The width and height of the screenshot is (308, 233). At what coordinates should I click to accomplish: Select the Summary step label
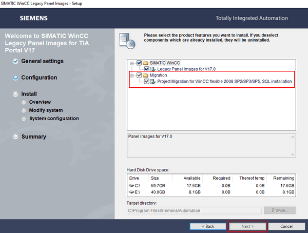34,137
